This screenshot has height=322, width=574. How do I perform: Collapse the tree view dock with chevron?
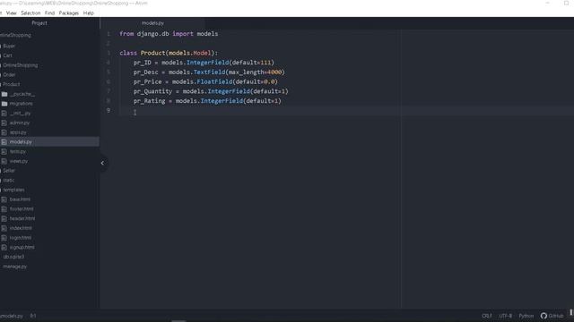click(x=102, y=163)
